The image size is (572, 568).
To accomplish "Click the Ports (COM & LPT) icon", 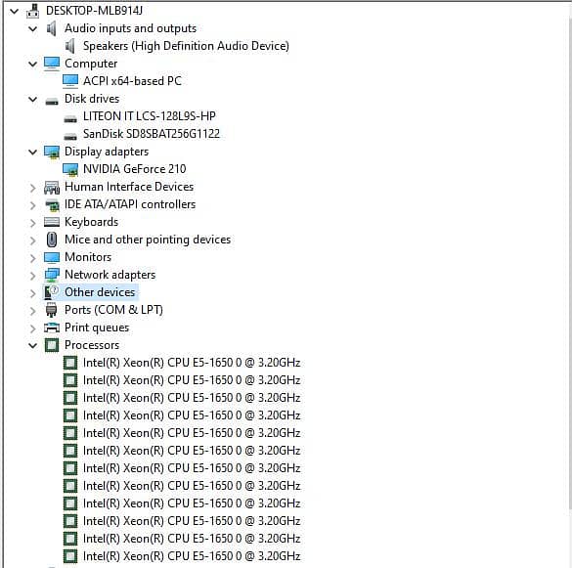I will [x=52, y=310].
